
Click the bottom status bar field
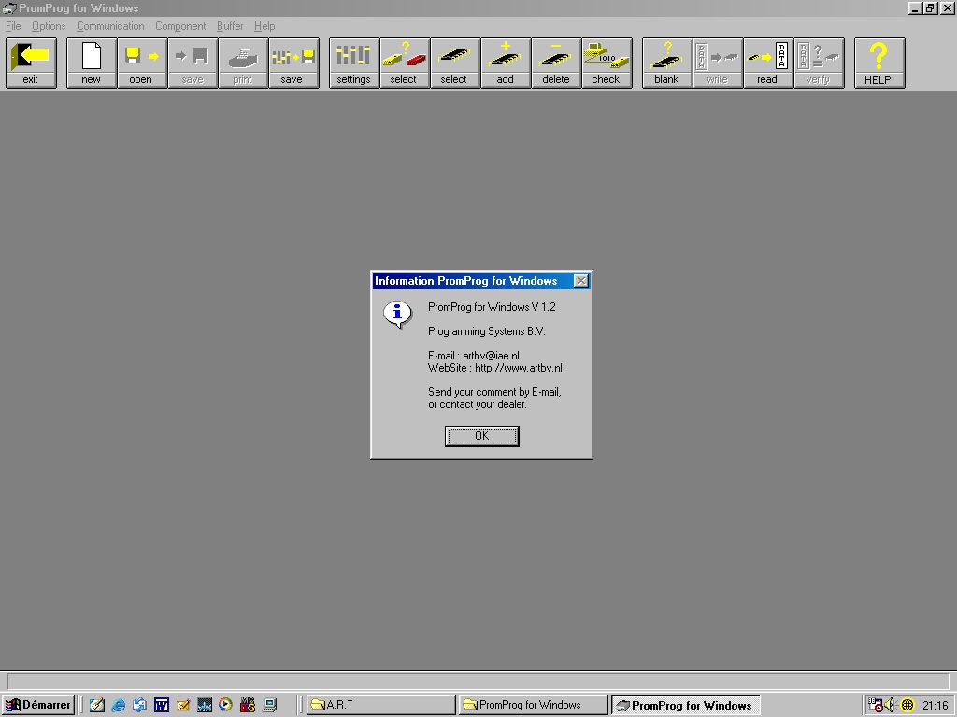tap(478, 681)
